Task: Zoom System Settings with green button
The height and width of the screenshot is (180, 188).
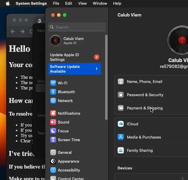Action: pyautogui.click(x=65, y=15)
